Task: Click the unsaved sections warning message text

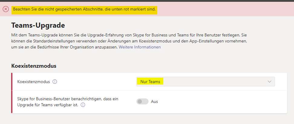Action: tap(84, 9)
